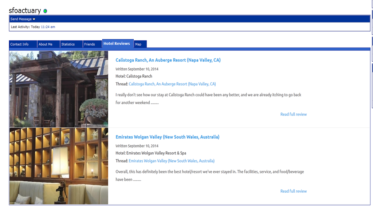Switch to the Contact Info tab
The width and height of the screenshot is (373, 209).
point(23,44)
